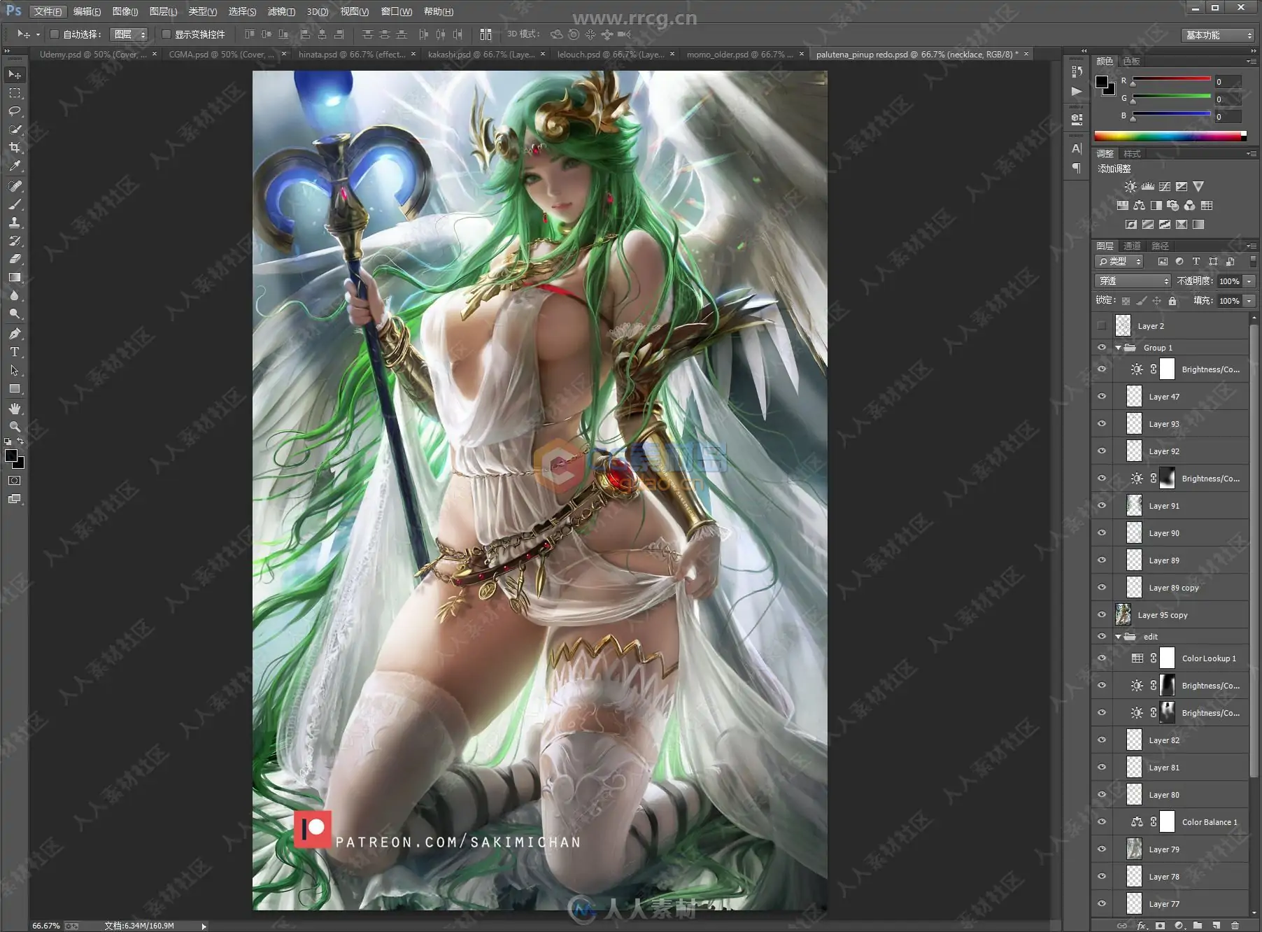Add a Levels adjustment from Adjustments panel
This screenshot has height=932, width=1262.
[x=1148, y=187]
